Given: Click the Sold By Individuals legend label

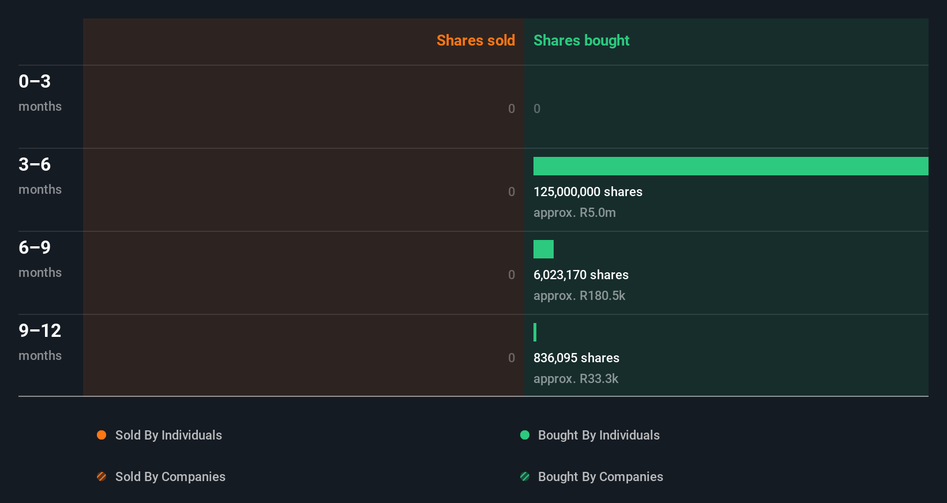Looking at the screenshot, I should pyautogui.click(x=168, y=436).
